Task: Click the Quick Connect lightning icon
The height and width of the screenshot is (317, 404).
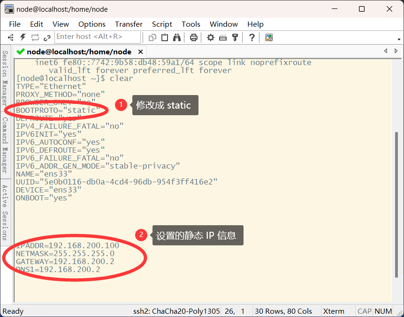Action: [23, 37]
